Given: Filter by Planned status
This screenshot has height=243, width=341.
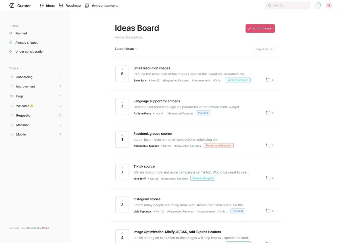Looking at the screenshot, I should 21,33.
